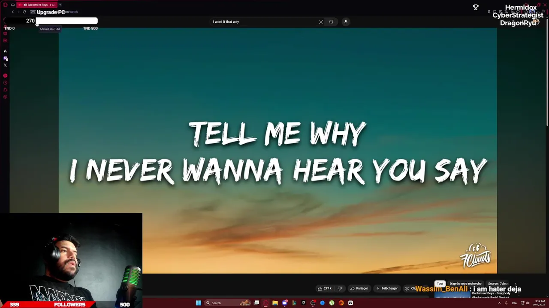Open Opera GX from the taskbar

(265, 303)
